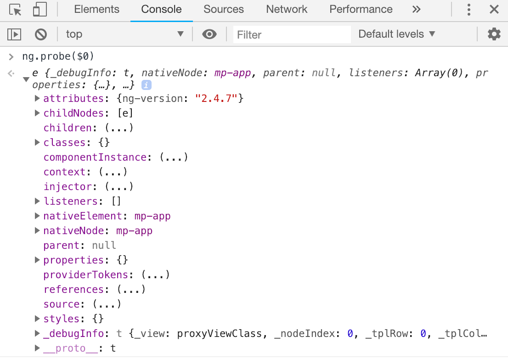The image size is (508, 359).
Task: Close the DevTools panel
Action: (494, 10)
